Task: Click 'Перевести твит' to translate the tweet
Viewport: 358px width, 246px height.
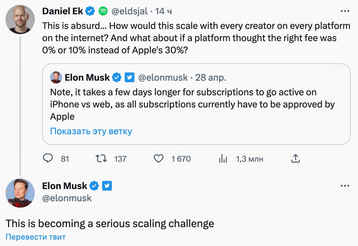Action: click(35, 237)
